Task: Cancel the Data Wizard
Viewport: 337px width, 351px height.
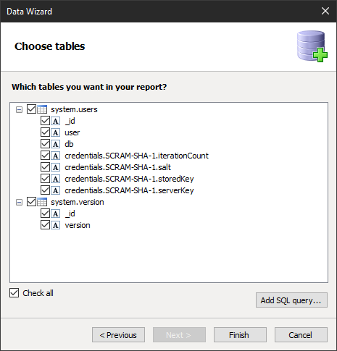Action: pos(301,335)
